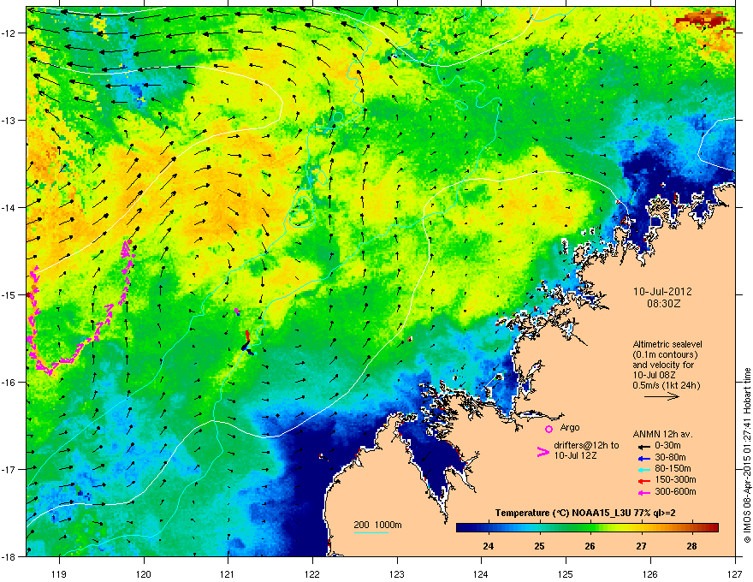The image size is (753, 582).
Task: Click the latitude axis label -15
Action: point(9,294)
